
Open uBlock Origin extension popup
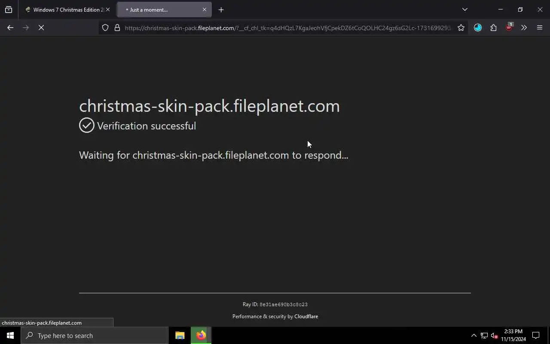click(509, 28)
